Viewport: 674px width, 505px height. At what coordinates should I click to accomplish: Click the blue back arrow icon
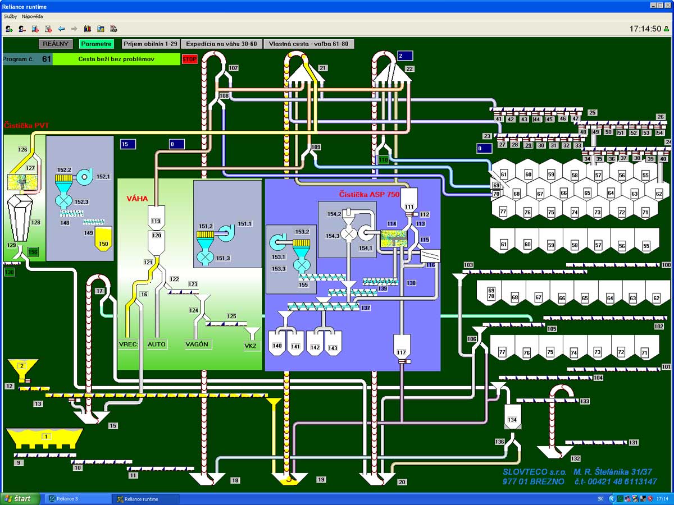pyautogui.click(x=61, y=29)
